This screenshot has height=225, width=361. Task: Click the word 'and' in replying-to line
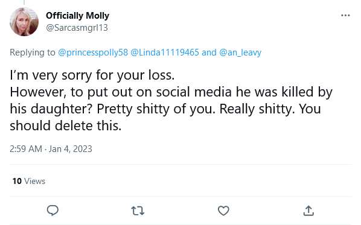(209, 52)
